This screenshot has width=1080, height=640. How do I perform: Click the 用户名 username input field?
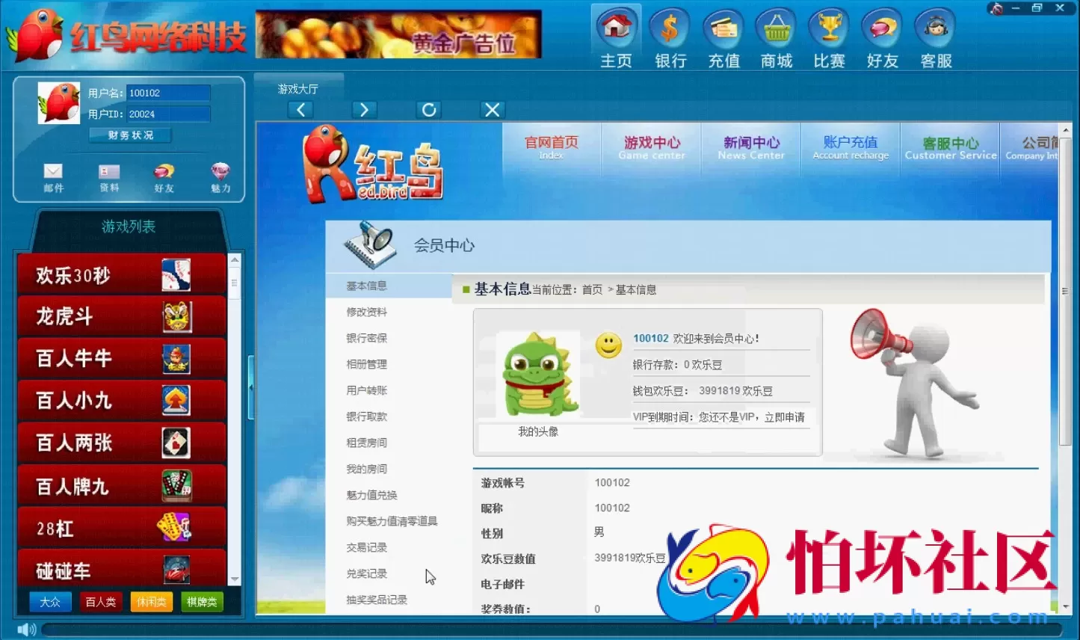point(167,92)
